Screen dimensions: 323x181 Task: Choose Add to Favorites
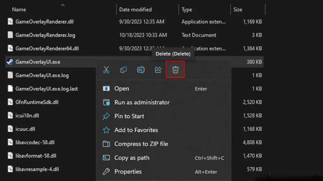tap(136, 130)
